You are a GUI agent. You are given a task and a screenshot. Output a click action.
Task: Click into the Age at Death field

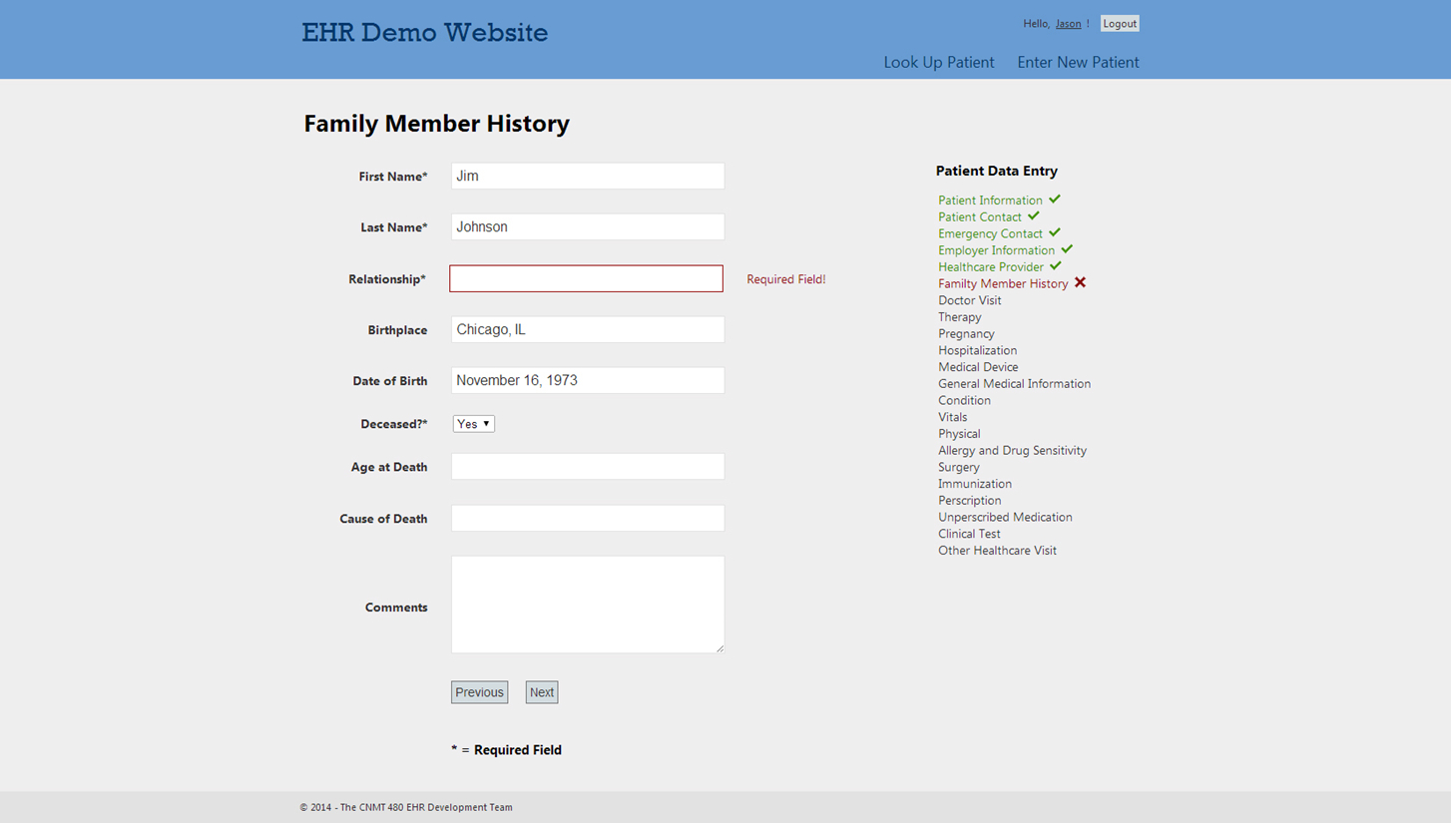tap(587, 466)
